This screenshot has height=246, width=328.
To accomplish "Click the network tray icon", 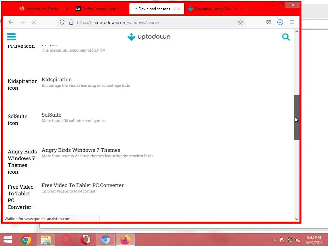I will [290, 240].
